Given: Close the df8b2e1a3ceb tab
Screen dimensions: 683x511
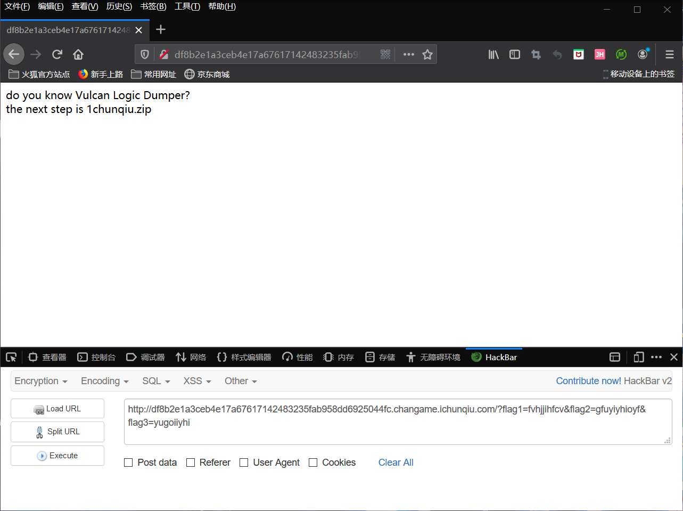Looking at the screenshot, I should pos(139,30).
